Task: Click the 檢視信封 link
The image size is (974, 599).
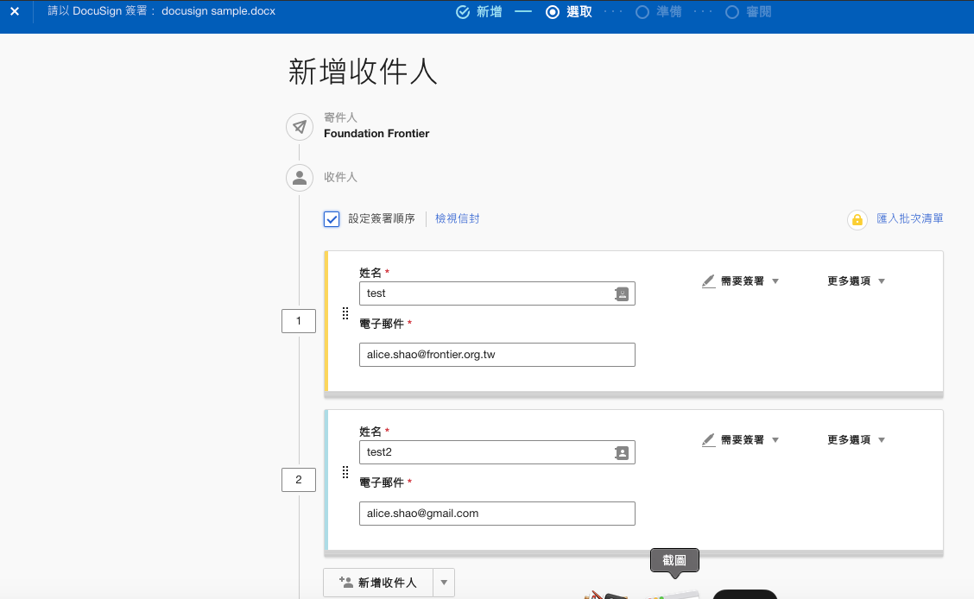Action: 457,219
